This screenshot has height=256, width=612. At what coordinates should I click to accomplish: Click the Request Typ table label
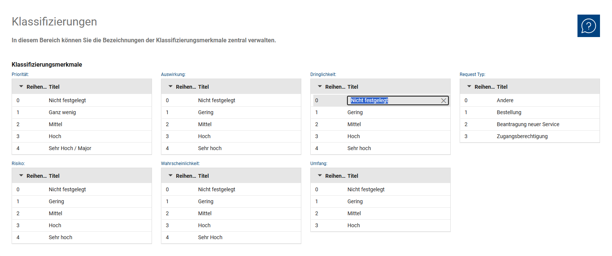pos(472,74)
